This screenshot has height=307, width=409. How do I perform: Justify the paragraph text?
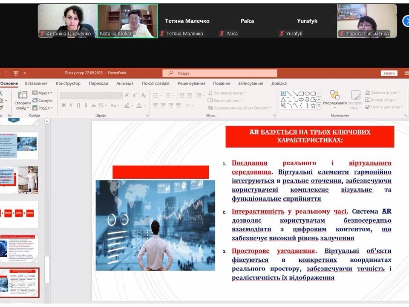click(179, 105)
